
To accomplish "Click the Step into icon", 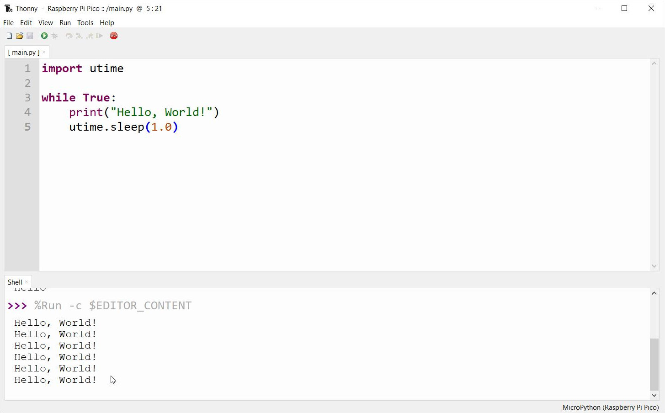I will tap(79, 36).
